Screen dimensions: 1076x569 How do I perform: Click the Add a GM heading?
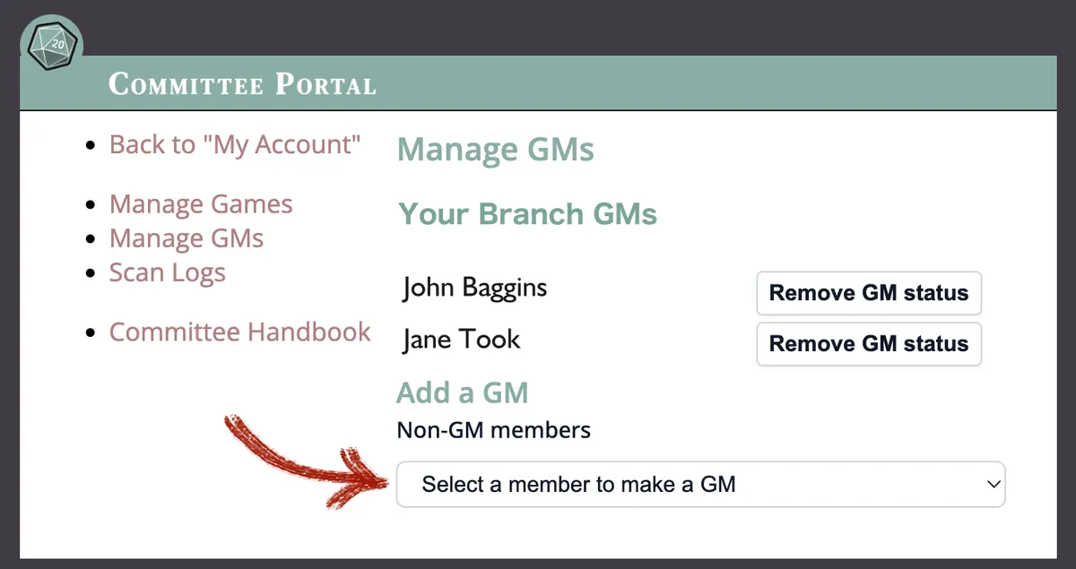pyautogui.click(x=463, y=392)
